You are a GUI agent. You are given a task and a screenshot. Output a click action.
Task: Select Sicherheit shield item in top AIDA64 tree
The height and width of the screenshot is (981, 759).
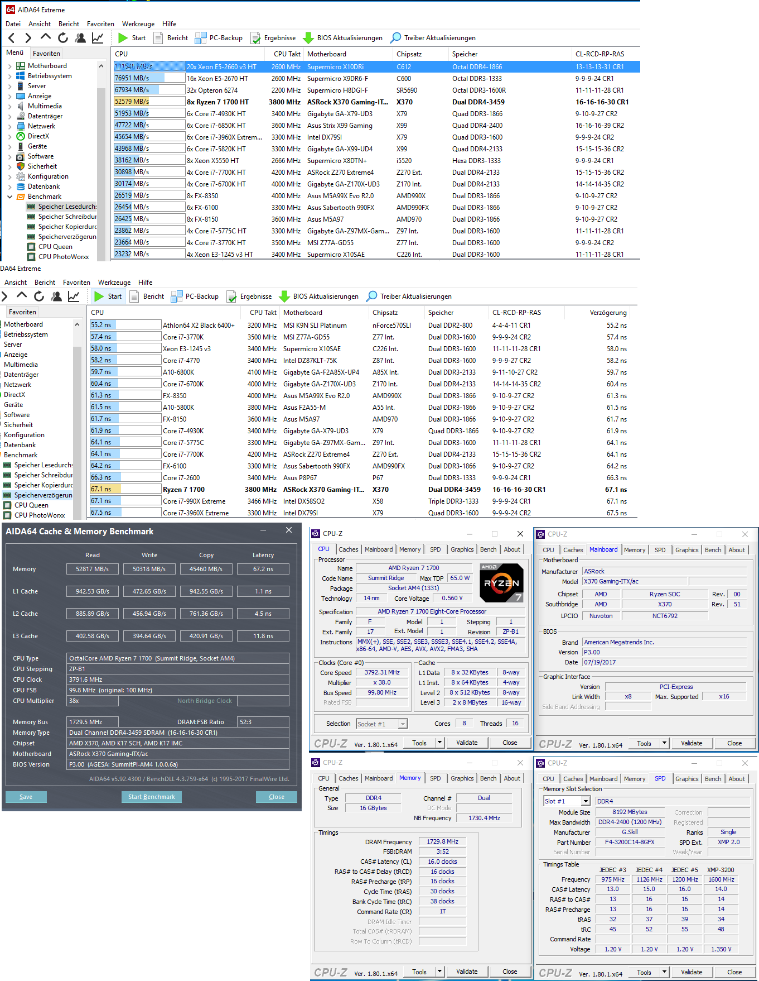click(42, 166)
